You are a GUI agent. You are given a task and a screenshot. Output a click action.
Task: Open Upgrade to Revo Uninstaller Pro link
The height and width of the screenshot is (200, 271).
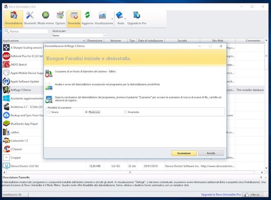pos(221,195)
